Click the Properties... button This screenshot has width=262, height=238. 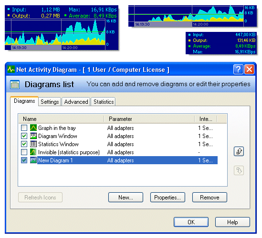tap(168, 198)
